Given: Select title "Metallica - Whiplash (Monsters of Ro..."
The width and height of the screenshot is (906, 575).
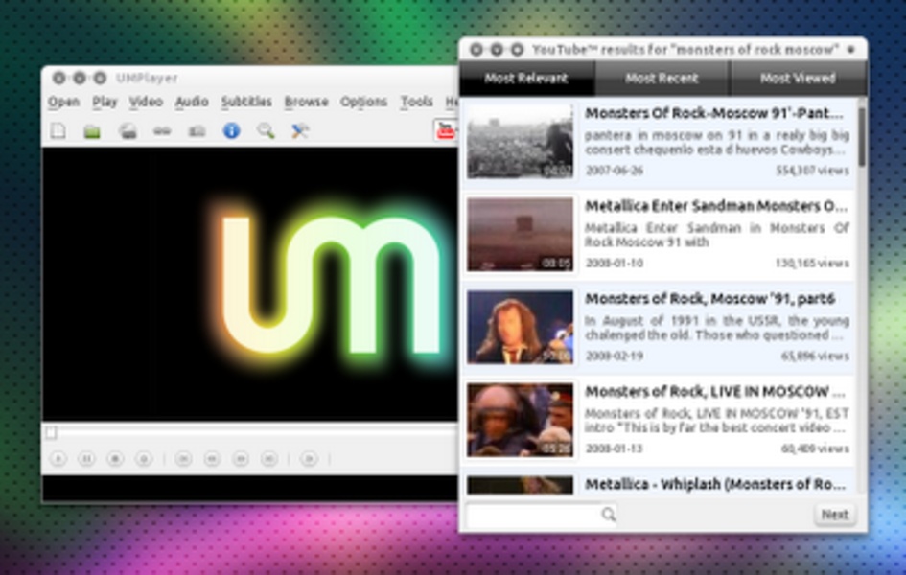Looking at the screenshot, I should [x=715, y=484].
